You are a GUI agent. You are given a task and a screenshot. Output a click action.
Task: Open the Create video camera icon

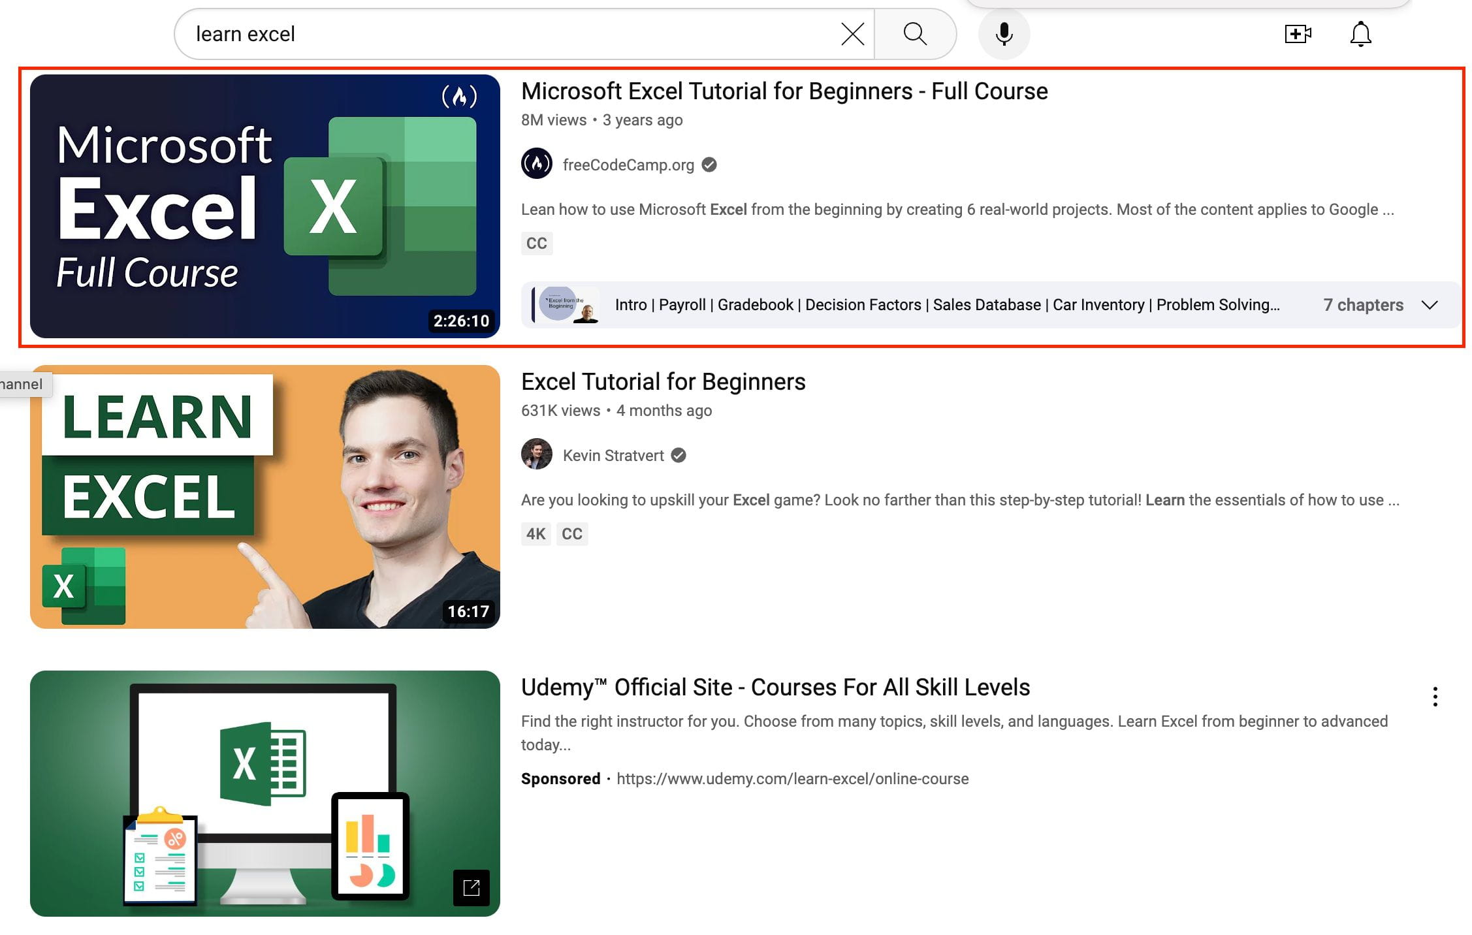[1298, 34]
